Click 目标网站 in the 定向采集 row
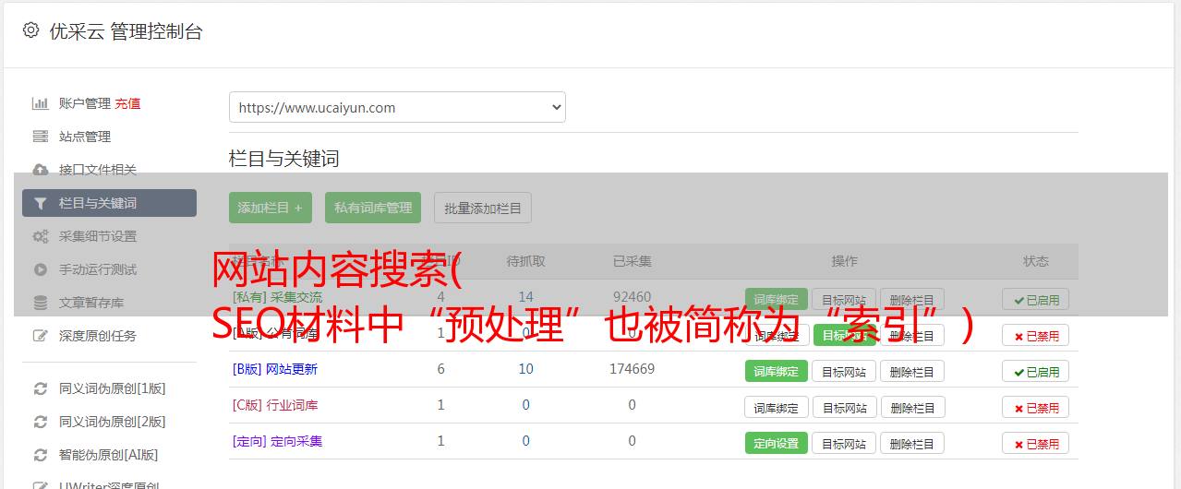 click(844, 443)
